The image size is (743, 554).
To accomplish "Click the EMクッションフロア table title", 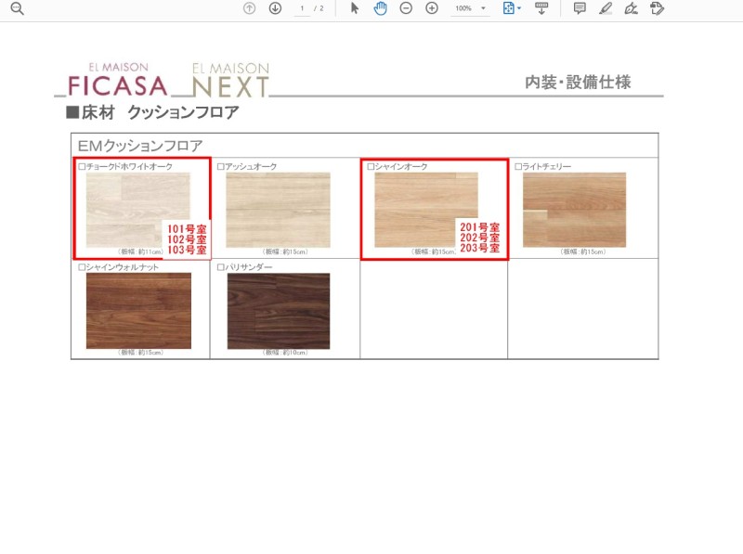I will (140, 146).
